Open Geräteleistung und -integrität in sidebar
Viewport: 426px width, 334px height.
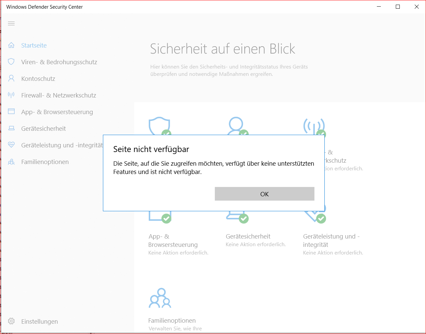pos(62,145)
